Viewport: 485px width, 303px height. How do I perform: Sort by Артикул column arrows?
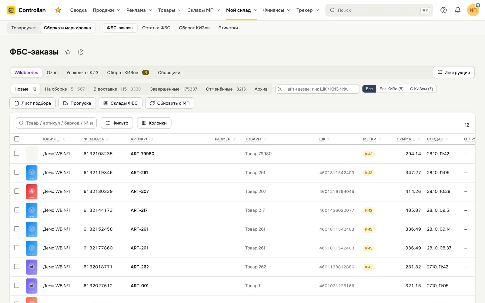[x=152, y=139]
